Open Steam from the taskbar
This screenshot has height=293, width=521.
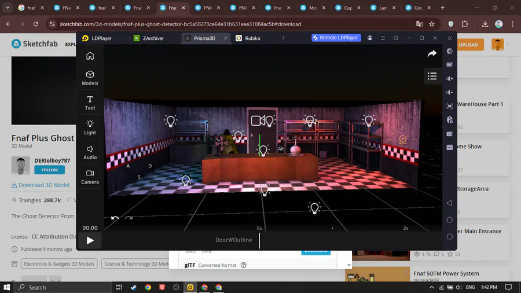[x=134, y=287]
